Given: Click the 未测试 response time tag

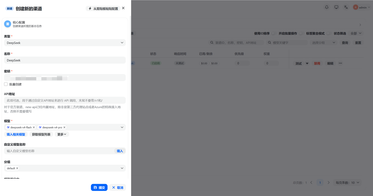Looking at the screenshot, I should coord(180,63).
